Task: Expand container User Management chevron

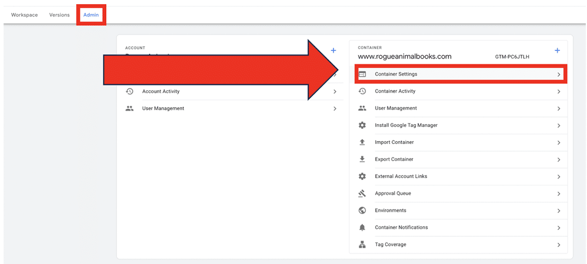Action: pyautogui.click(x=559, y=109)
